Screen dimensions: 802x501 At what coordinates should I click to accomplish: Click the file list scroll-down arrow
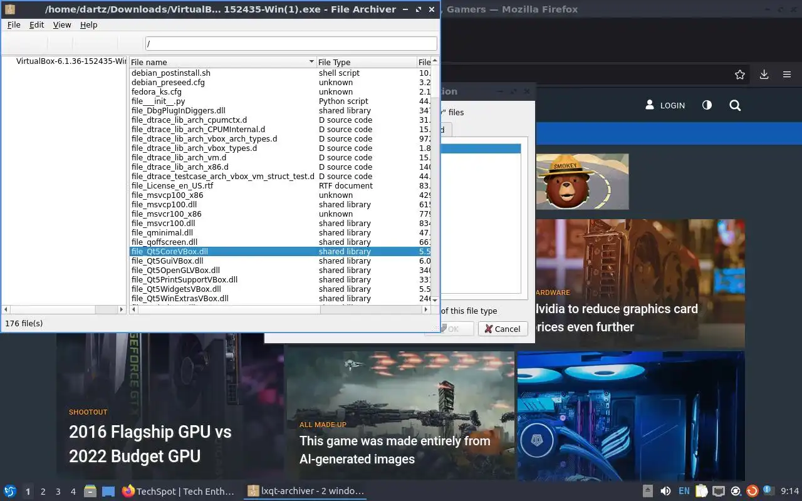click(435, 301)
